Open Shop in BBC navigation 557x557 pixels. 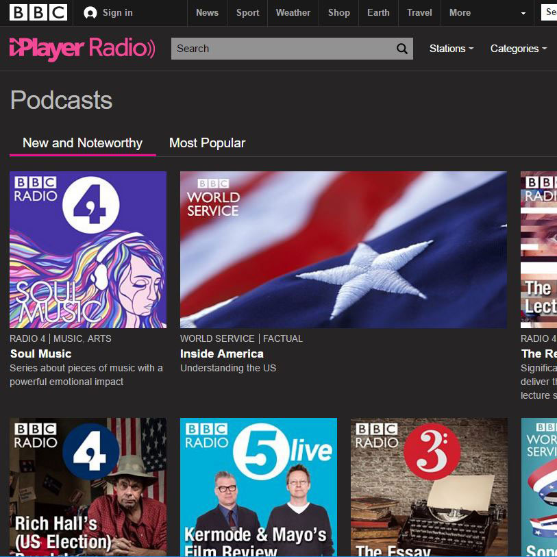point(339,13)
